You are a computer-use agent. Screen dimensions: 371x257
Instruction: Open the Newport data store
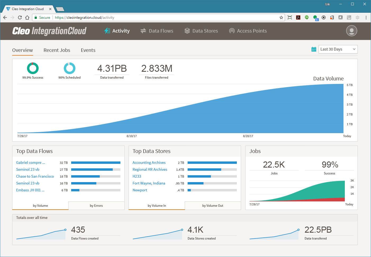click(x=140, y=190)
